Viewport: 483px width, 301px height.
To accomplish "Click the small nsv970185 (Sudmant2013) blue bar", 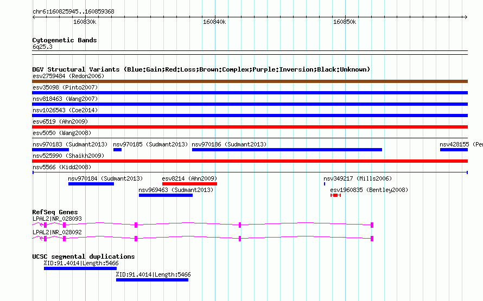I will tap(117, 150).
